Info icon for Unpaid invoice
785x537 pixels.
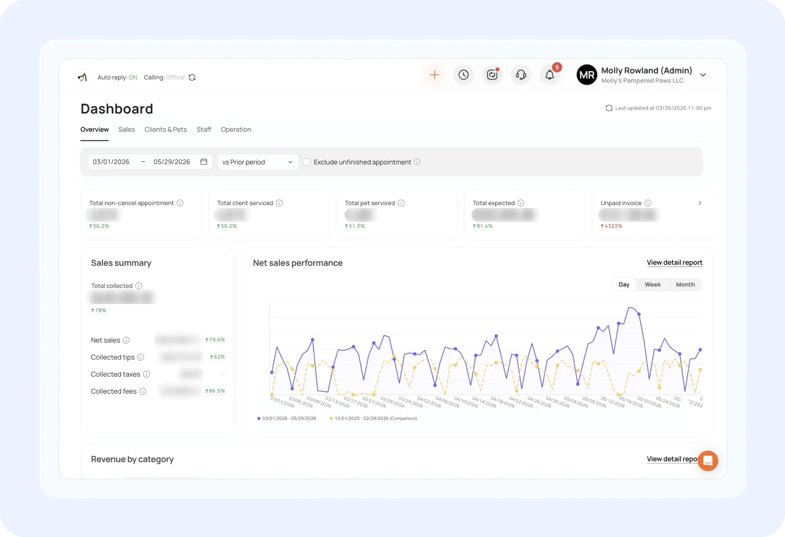[648, 203]
